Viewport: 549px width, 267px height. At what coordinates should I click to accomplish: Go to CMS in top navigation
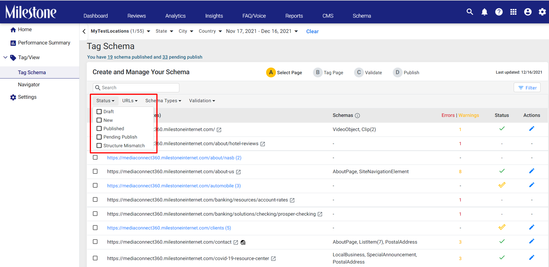pos(328,16)
